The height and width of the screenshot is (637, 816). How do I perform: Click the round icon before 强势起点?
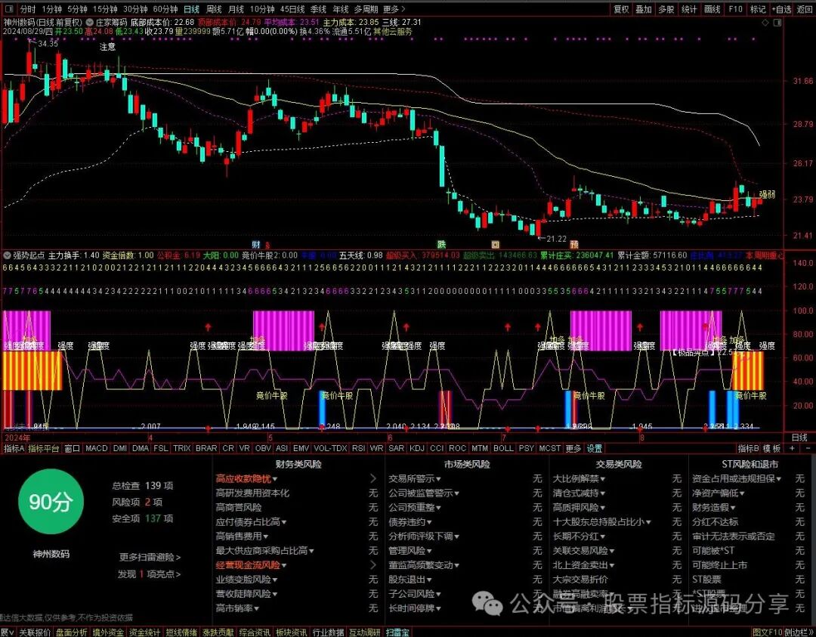8,255
